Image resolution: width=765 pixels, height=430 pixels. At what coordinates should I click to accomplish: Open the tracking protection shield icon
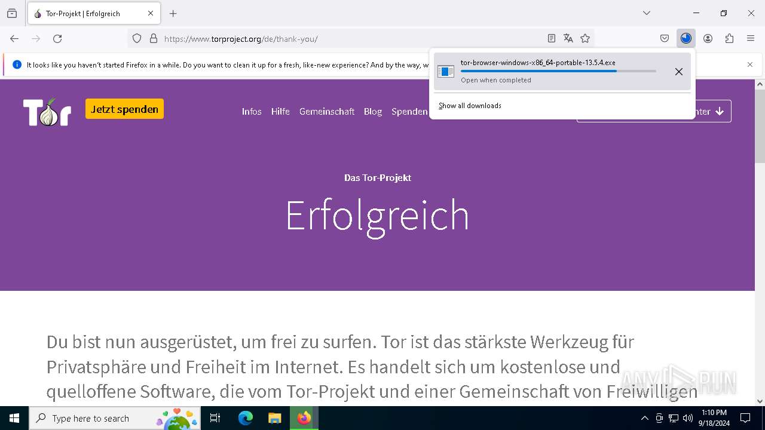(137, 39)
